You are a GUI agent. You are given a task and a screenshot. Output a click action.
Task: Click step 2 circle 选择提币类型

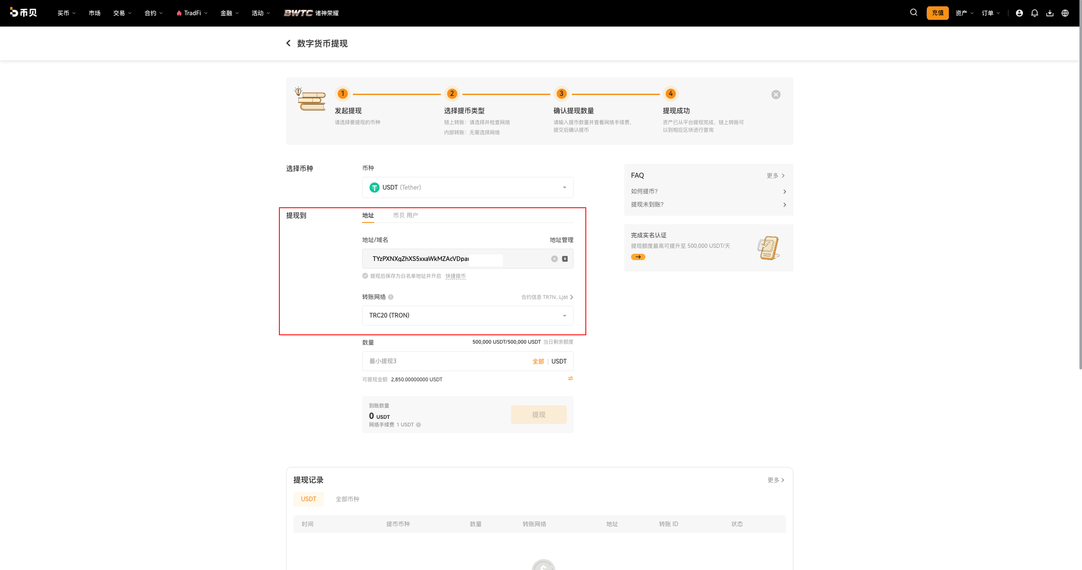point(452,94)
